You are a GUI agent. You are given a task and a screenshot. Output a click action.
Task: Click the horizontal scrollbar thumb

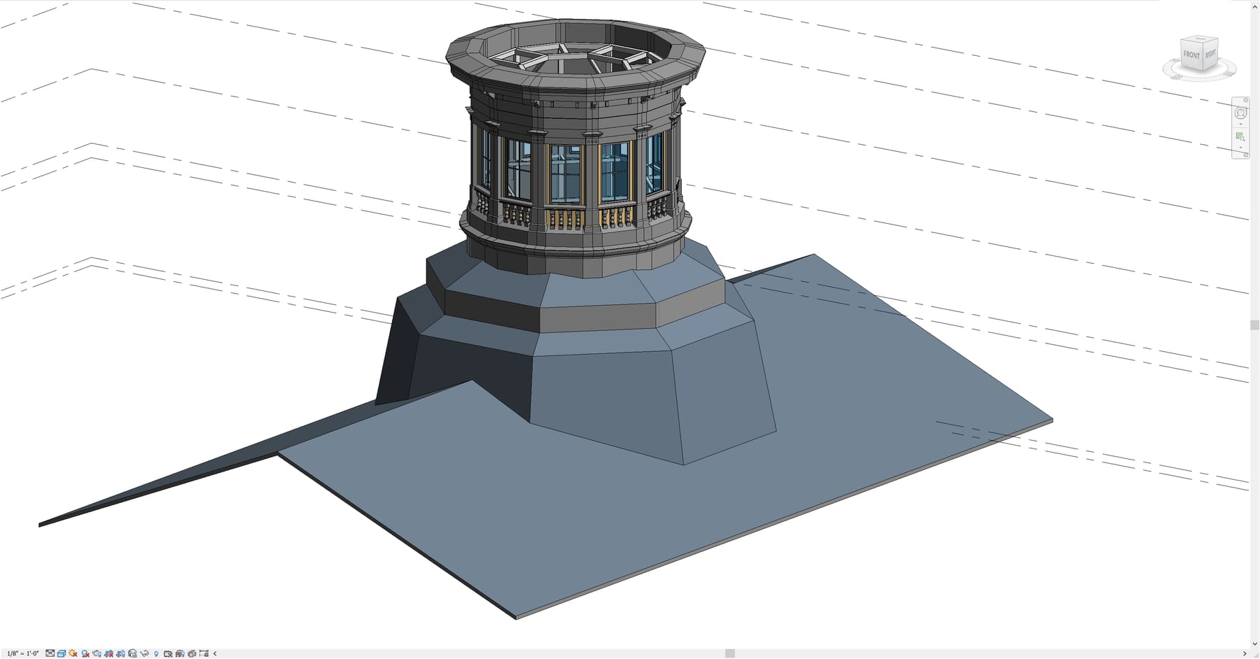[x=730, y=653]
